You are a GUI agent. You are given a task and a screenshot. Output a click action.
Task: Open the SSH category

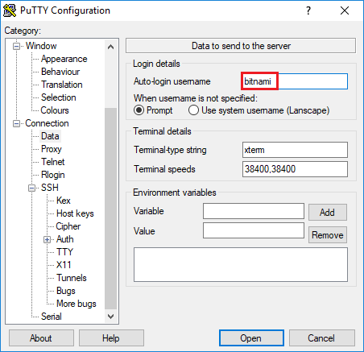click(x=50, y=188)
